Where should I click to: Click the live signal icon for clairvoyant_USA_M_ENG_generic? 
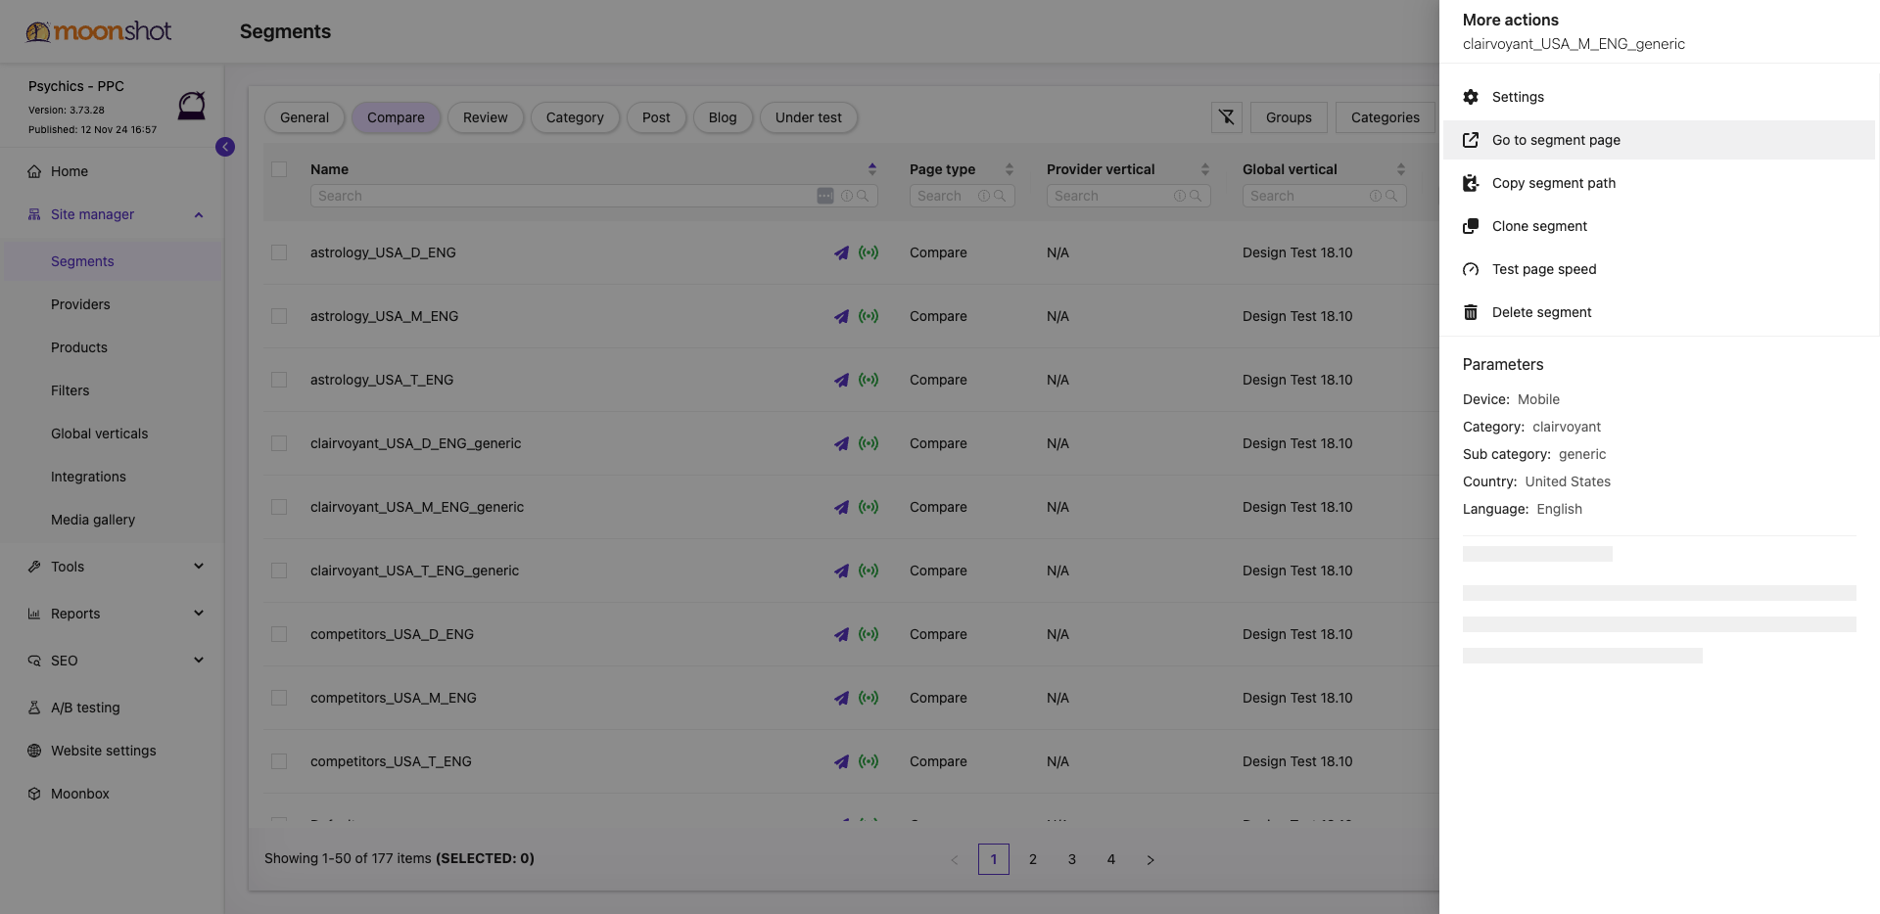[x=869, y=507]
